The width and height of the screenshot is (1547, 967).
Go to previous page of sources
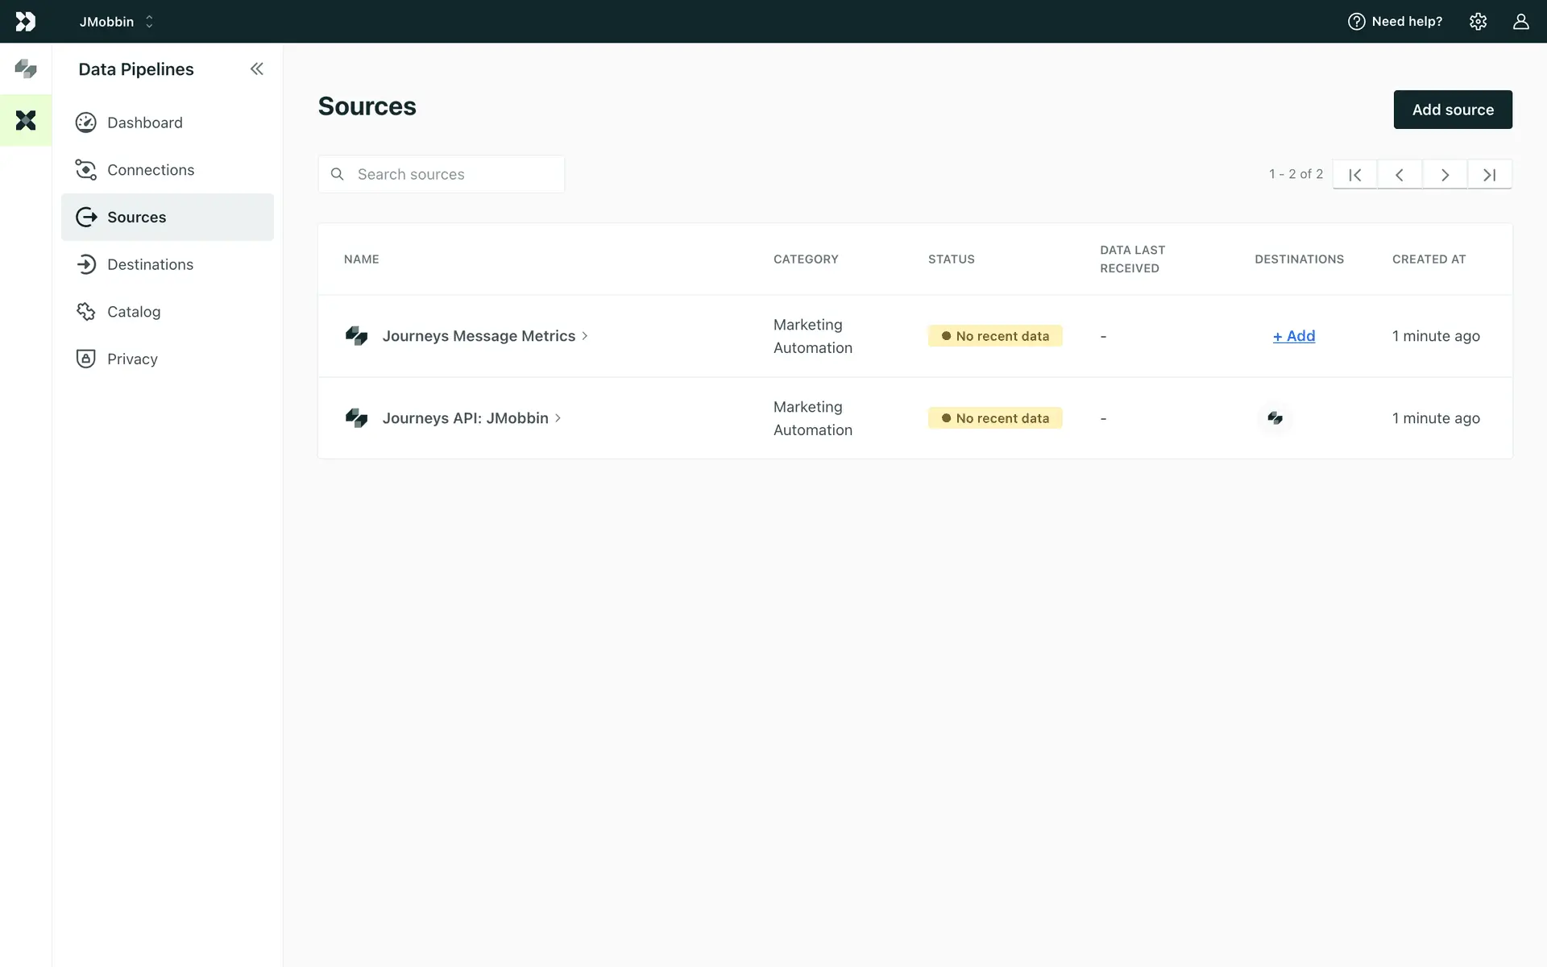tap(1400, 175)
